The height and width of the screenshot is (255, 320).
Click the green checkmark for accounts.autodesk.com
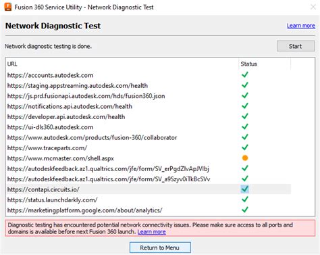(x=245, y=74)
